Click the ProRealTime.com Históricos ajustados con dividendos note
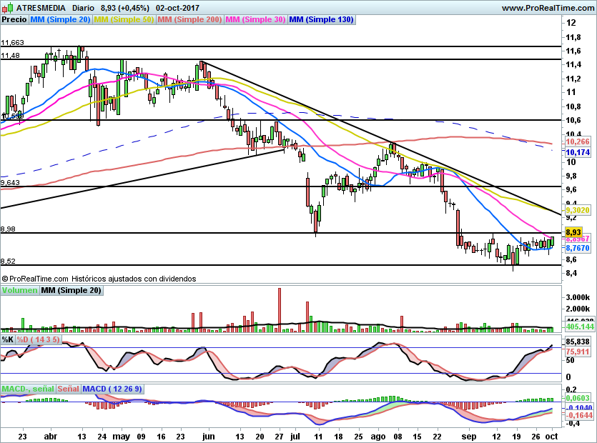Screen dimensions: 597x443 (99, 279)
